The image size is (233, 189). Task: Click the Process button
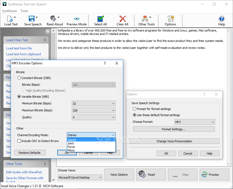pos(214,175)
